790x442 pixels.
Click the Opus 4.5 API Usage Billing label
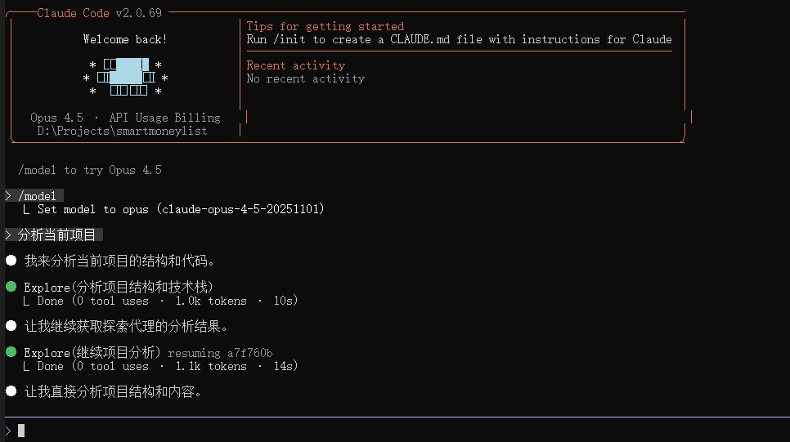125,118
